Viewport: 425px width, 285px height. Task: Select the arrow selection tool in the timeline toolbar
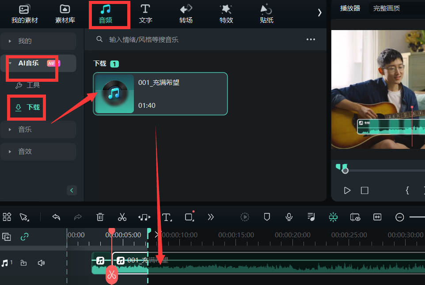tap(25, 217)
